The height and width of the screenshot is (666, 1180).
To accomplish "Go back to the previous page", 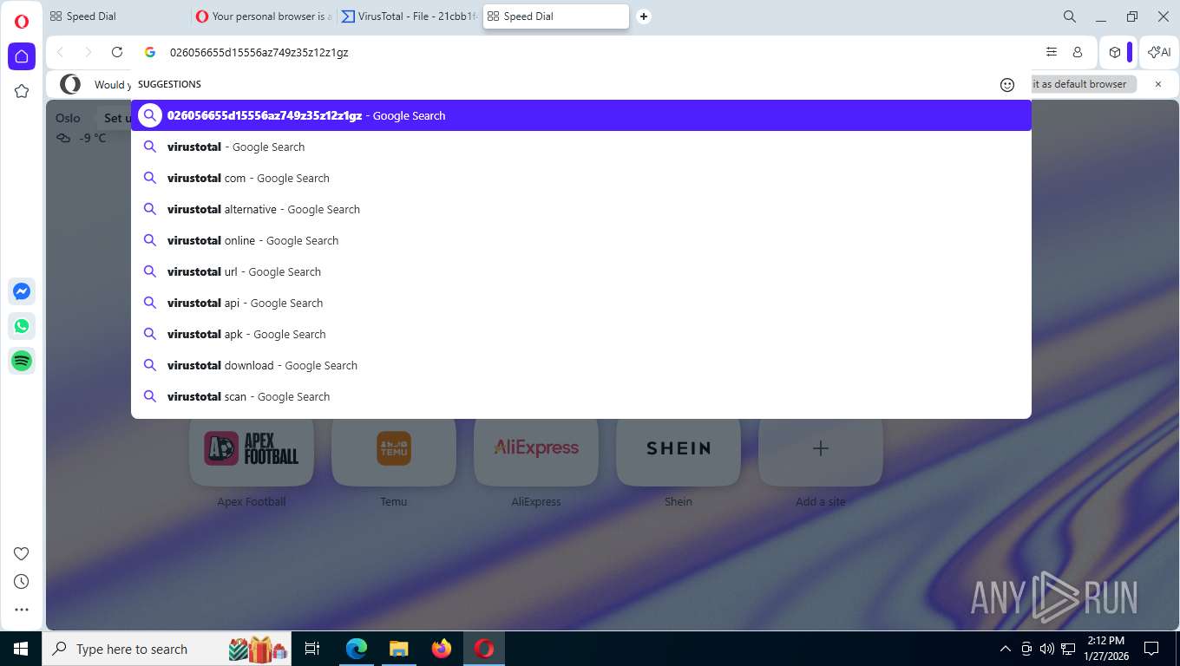I will click(60, 52).
